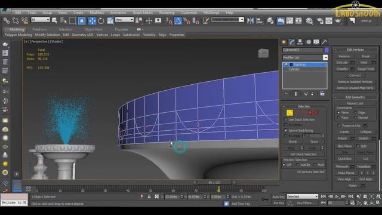The height and width of the screenshot is (215, 382).
Task: Click the viewport ViewCube
Action: pos(263,53)
